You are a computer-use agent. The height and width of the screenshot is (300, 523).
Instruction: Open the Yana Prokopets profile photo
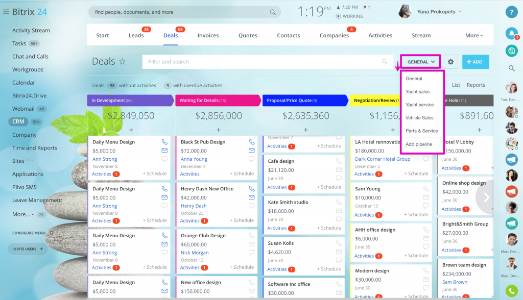pos(405,11)
